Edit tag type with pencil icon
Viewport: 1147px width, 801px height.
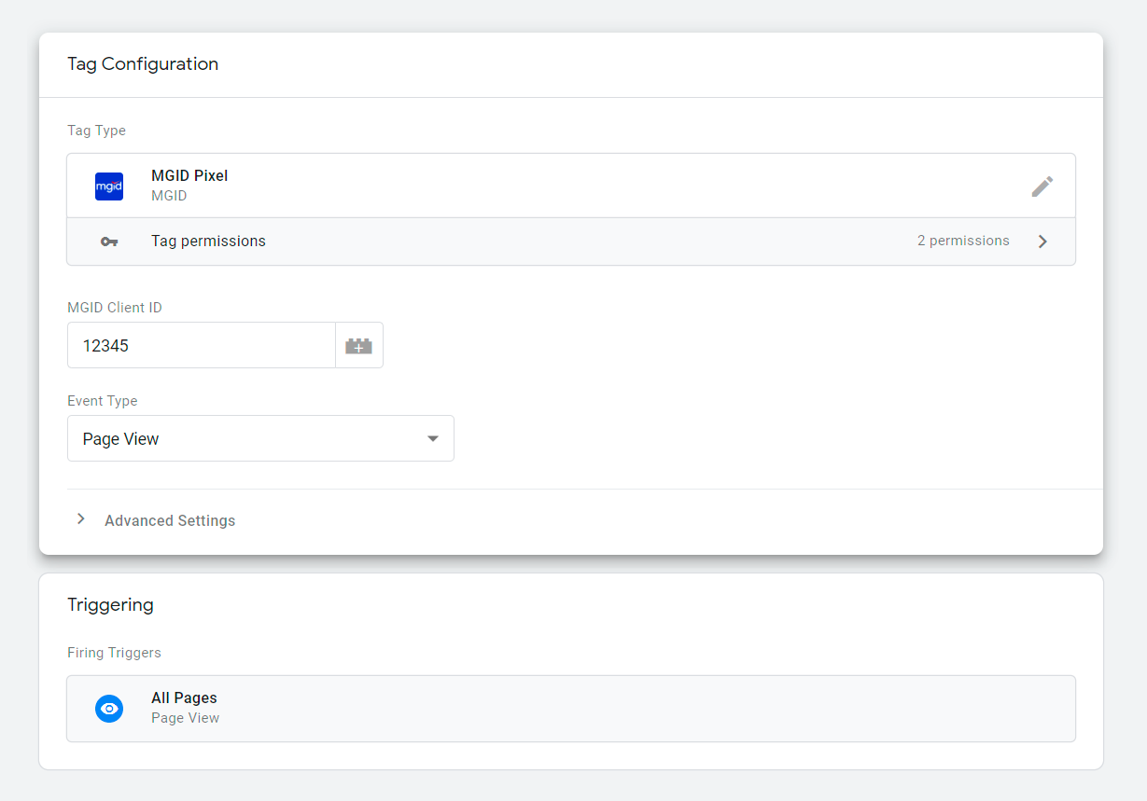coord(1042,186)
